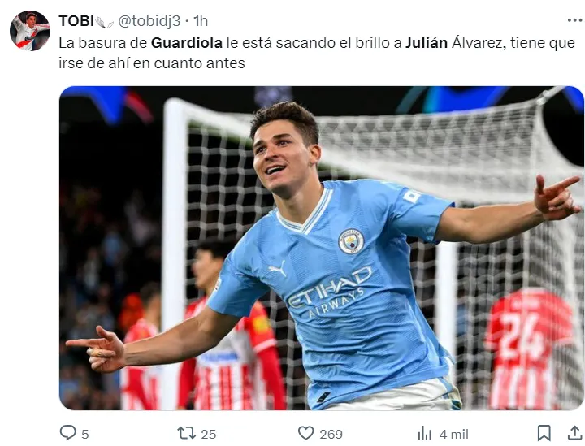This screenshot has width=585, height=446.
Task: Click the retweet count number 25
Action: [209, 434]
